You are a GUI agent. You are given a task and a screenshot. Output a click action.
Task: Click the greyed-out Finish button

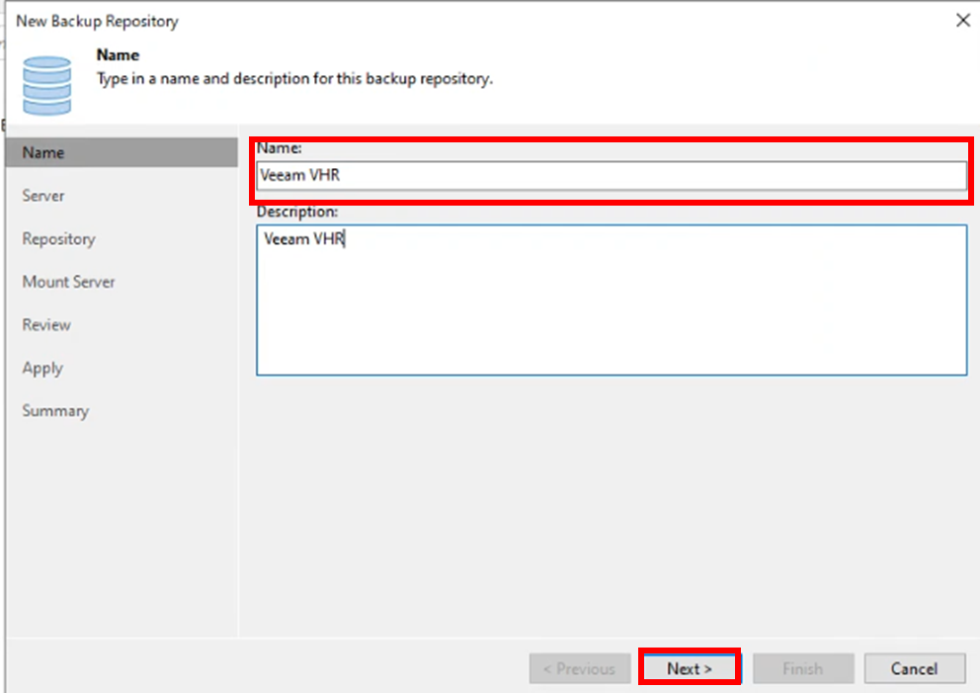(803, 668)
